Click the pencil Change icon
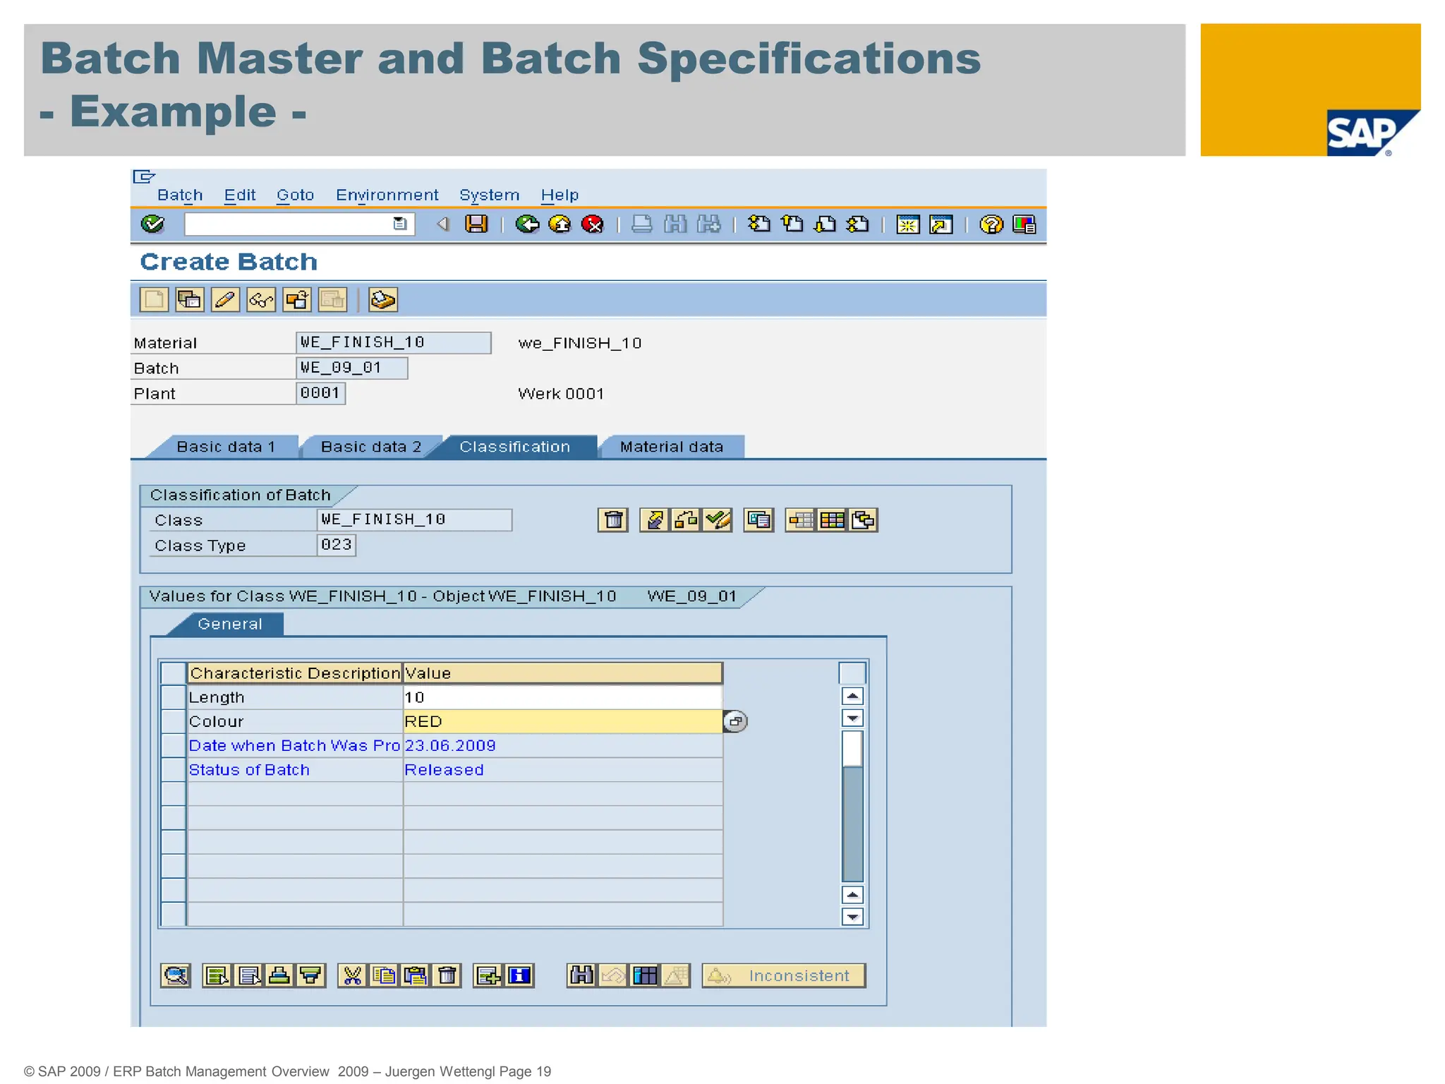Viewport: 1445px width, 1084px height. click(x=225, y=300)
